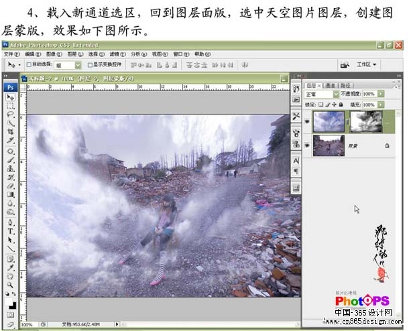This screenshot has height=331, width=409.
Task: Hide the sky layer with its eye icon
Action: 307,121
